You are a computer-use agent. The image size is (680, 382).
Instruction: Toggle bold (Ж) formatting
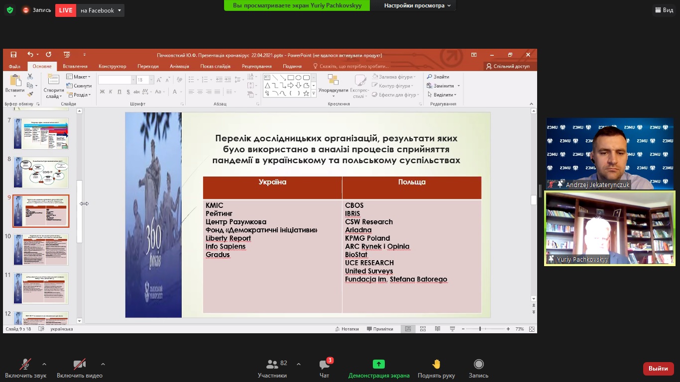click(x=102, y=92)
